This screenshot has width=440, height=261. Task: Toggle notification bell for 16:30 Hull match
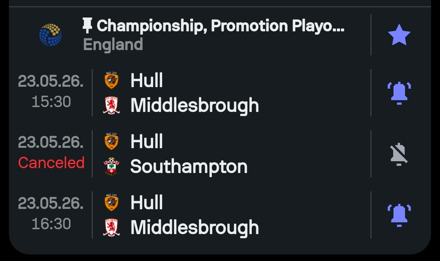(399, 215)
